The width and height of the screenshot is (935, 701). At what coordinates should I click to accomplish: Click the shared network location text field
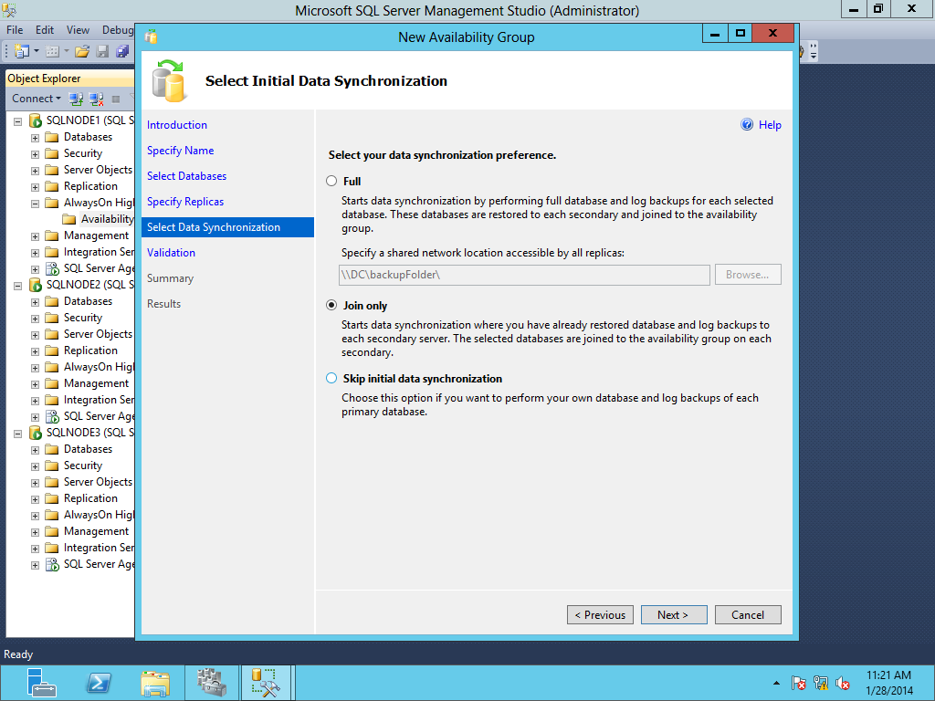(x=524, y=275)
